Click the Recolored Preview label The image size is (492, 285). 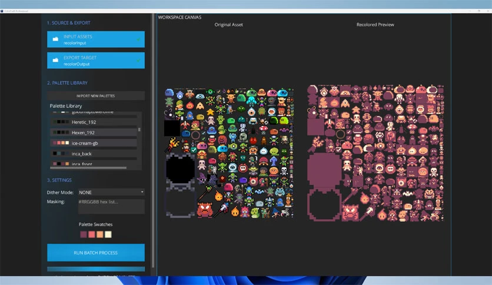coord(375,25)
